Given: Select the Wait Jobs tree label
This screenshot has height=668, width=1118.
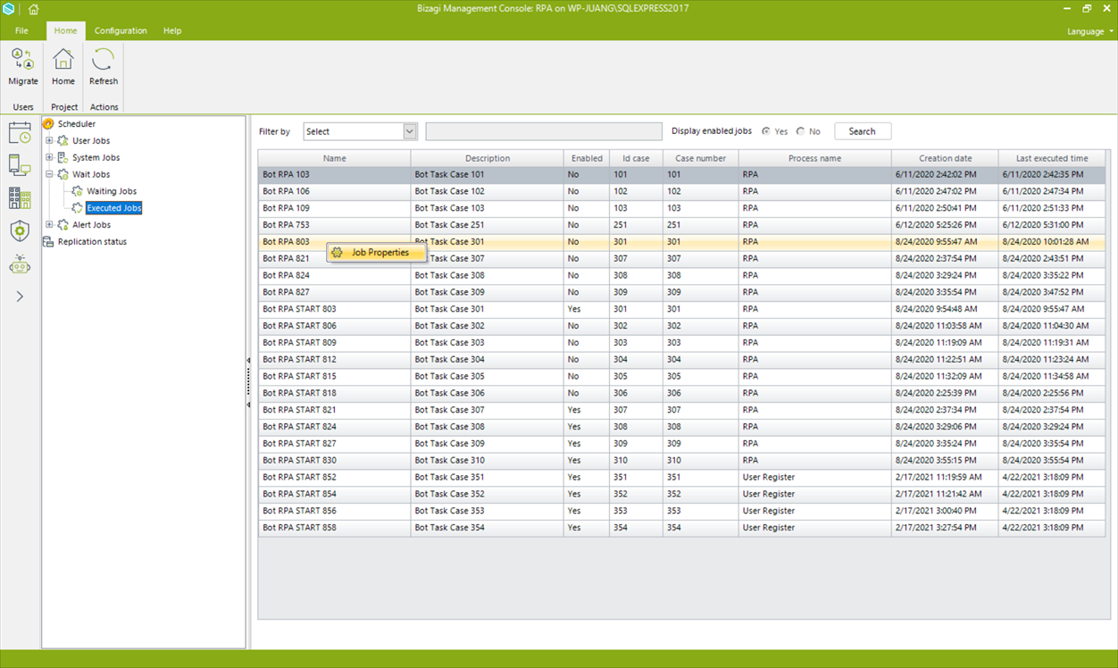Looking at the screenshot, I should (x=91, y=175).
